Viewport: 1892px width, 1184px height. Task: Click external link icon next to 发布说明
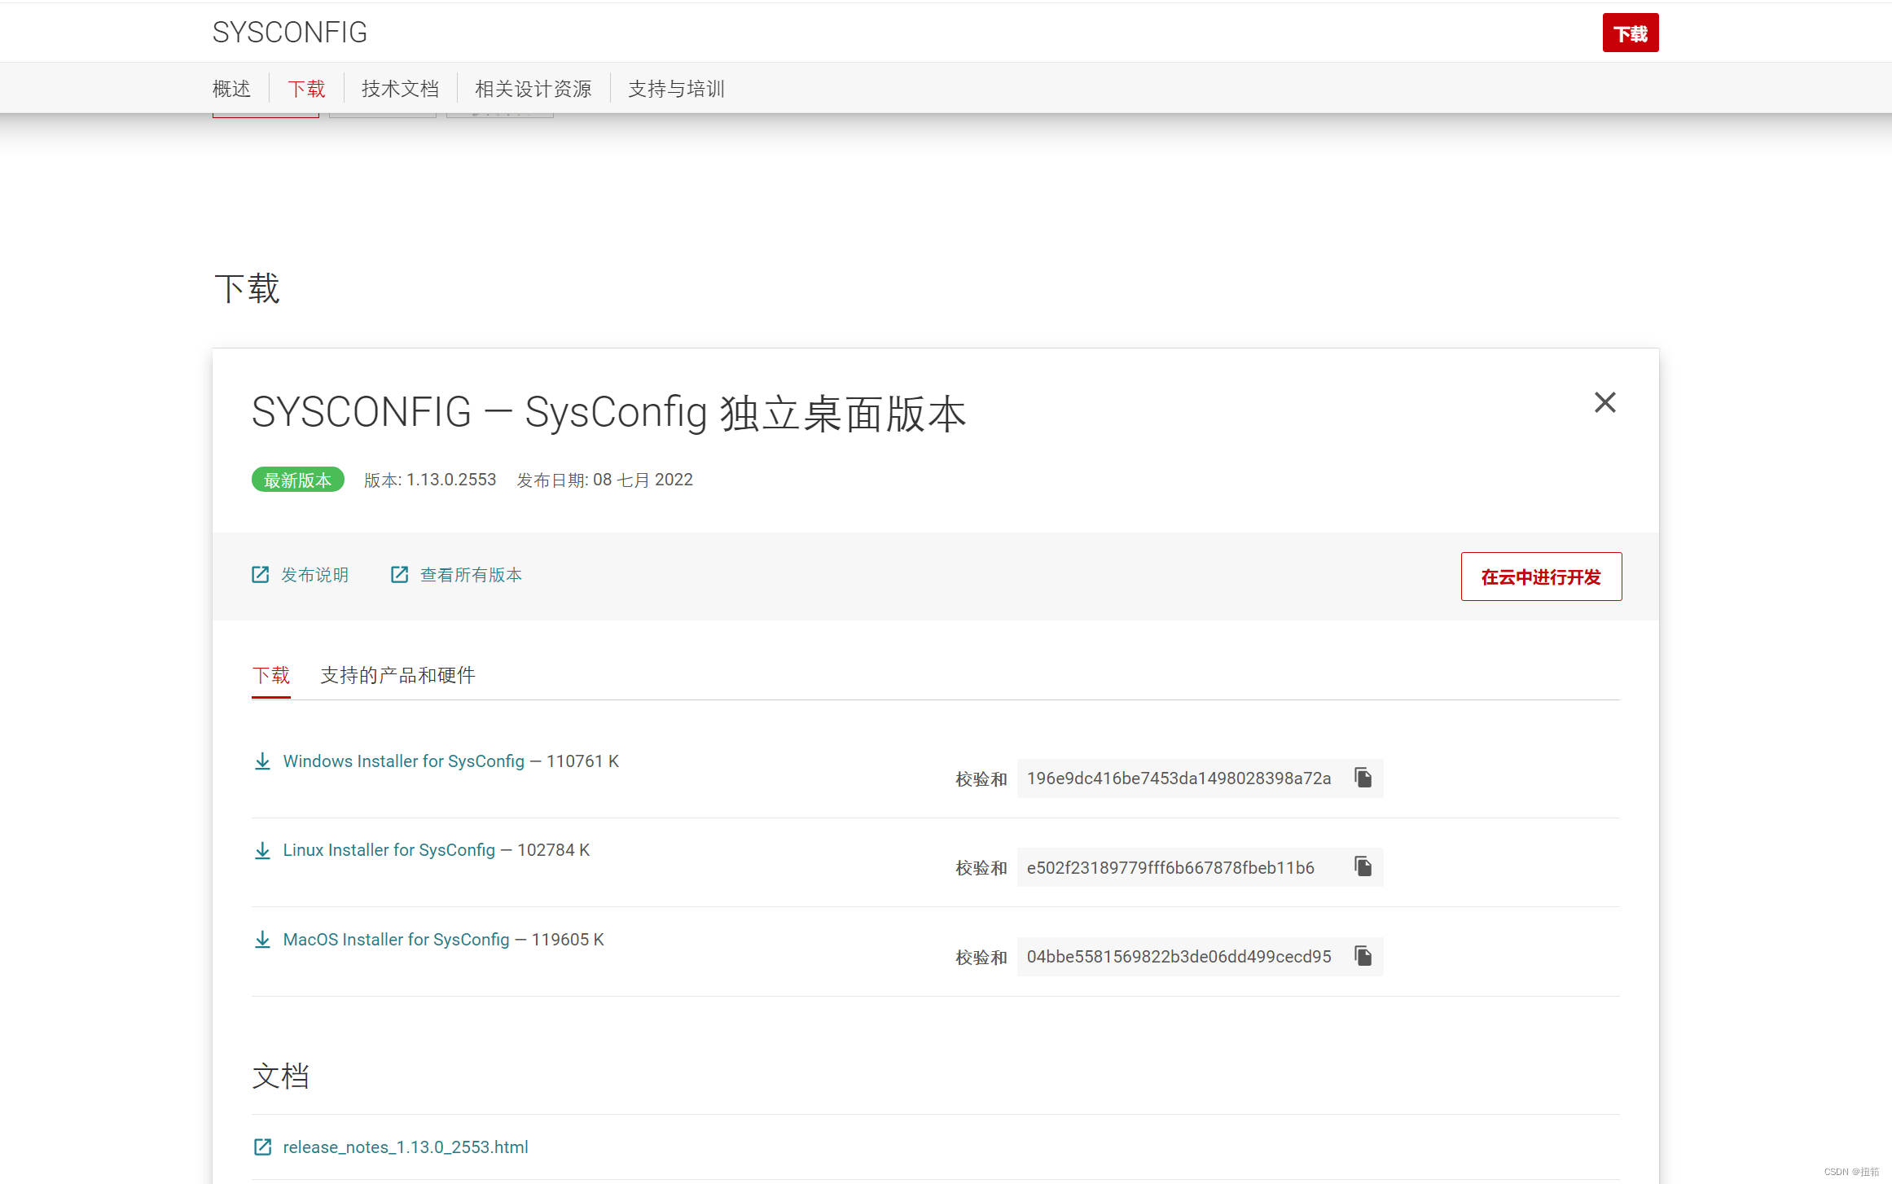pyautogui.click(x=260, y=574)
